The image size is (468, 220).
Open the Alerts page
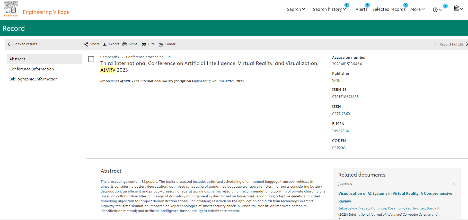point(361,9)
